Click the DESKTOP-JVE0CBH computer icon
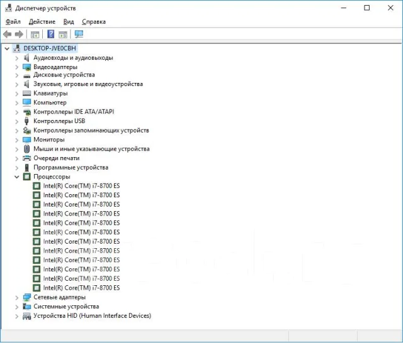Viewport: 403px width, 343px height. click(17, 48)
